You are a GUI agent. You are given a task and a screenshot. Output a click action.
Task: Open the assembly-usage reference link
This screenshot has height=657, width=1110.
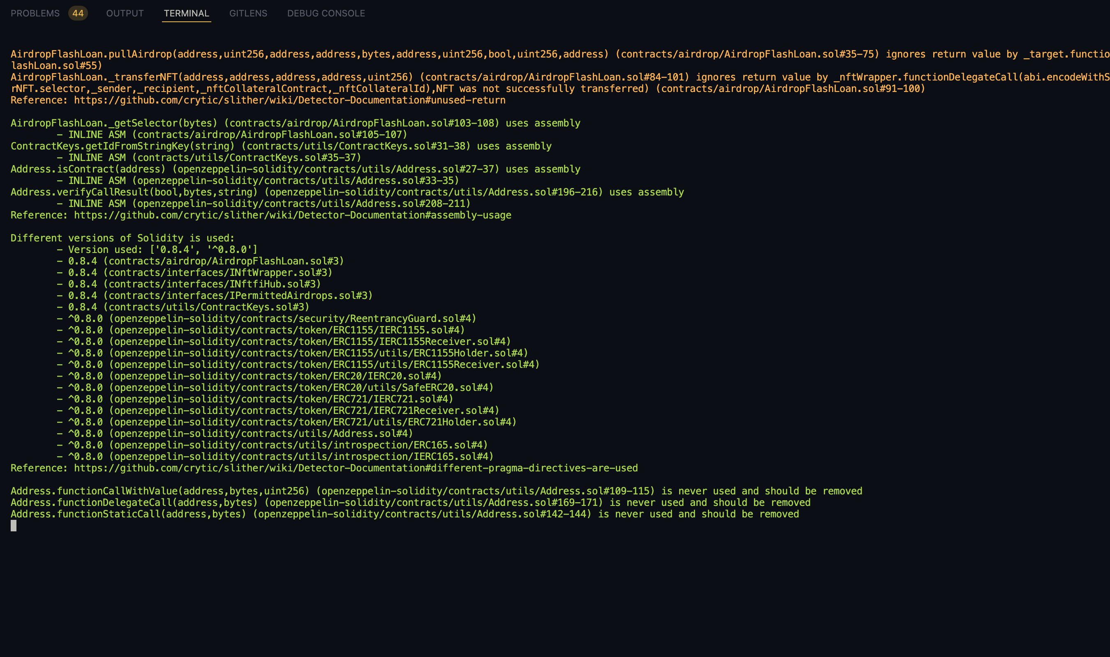click(292, 215)
